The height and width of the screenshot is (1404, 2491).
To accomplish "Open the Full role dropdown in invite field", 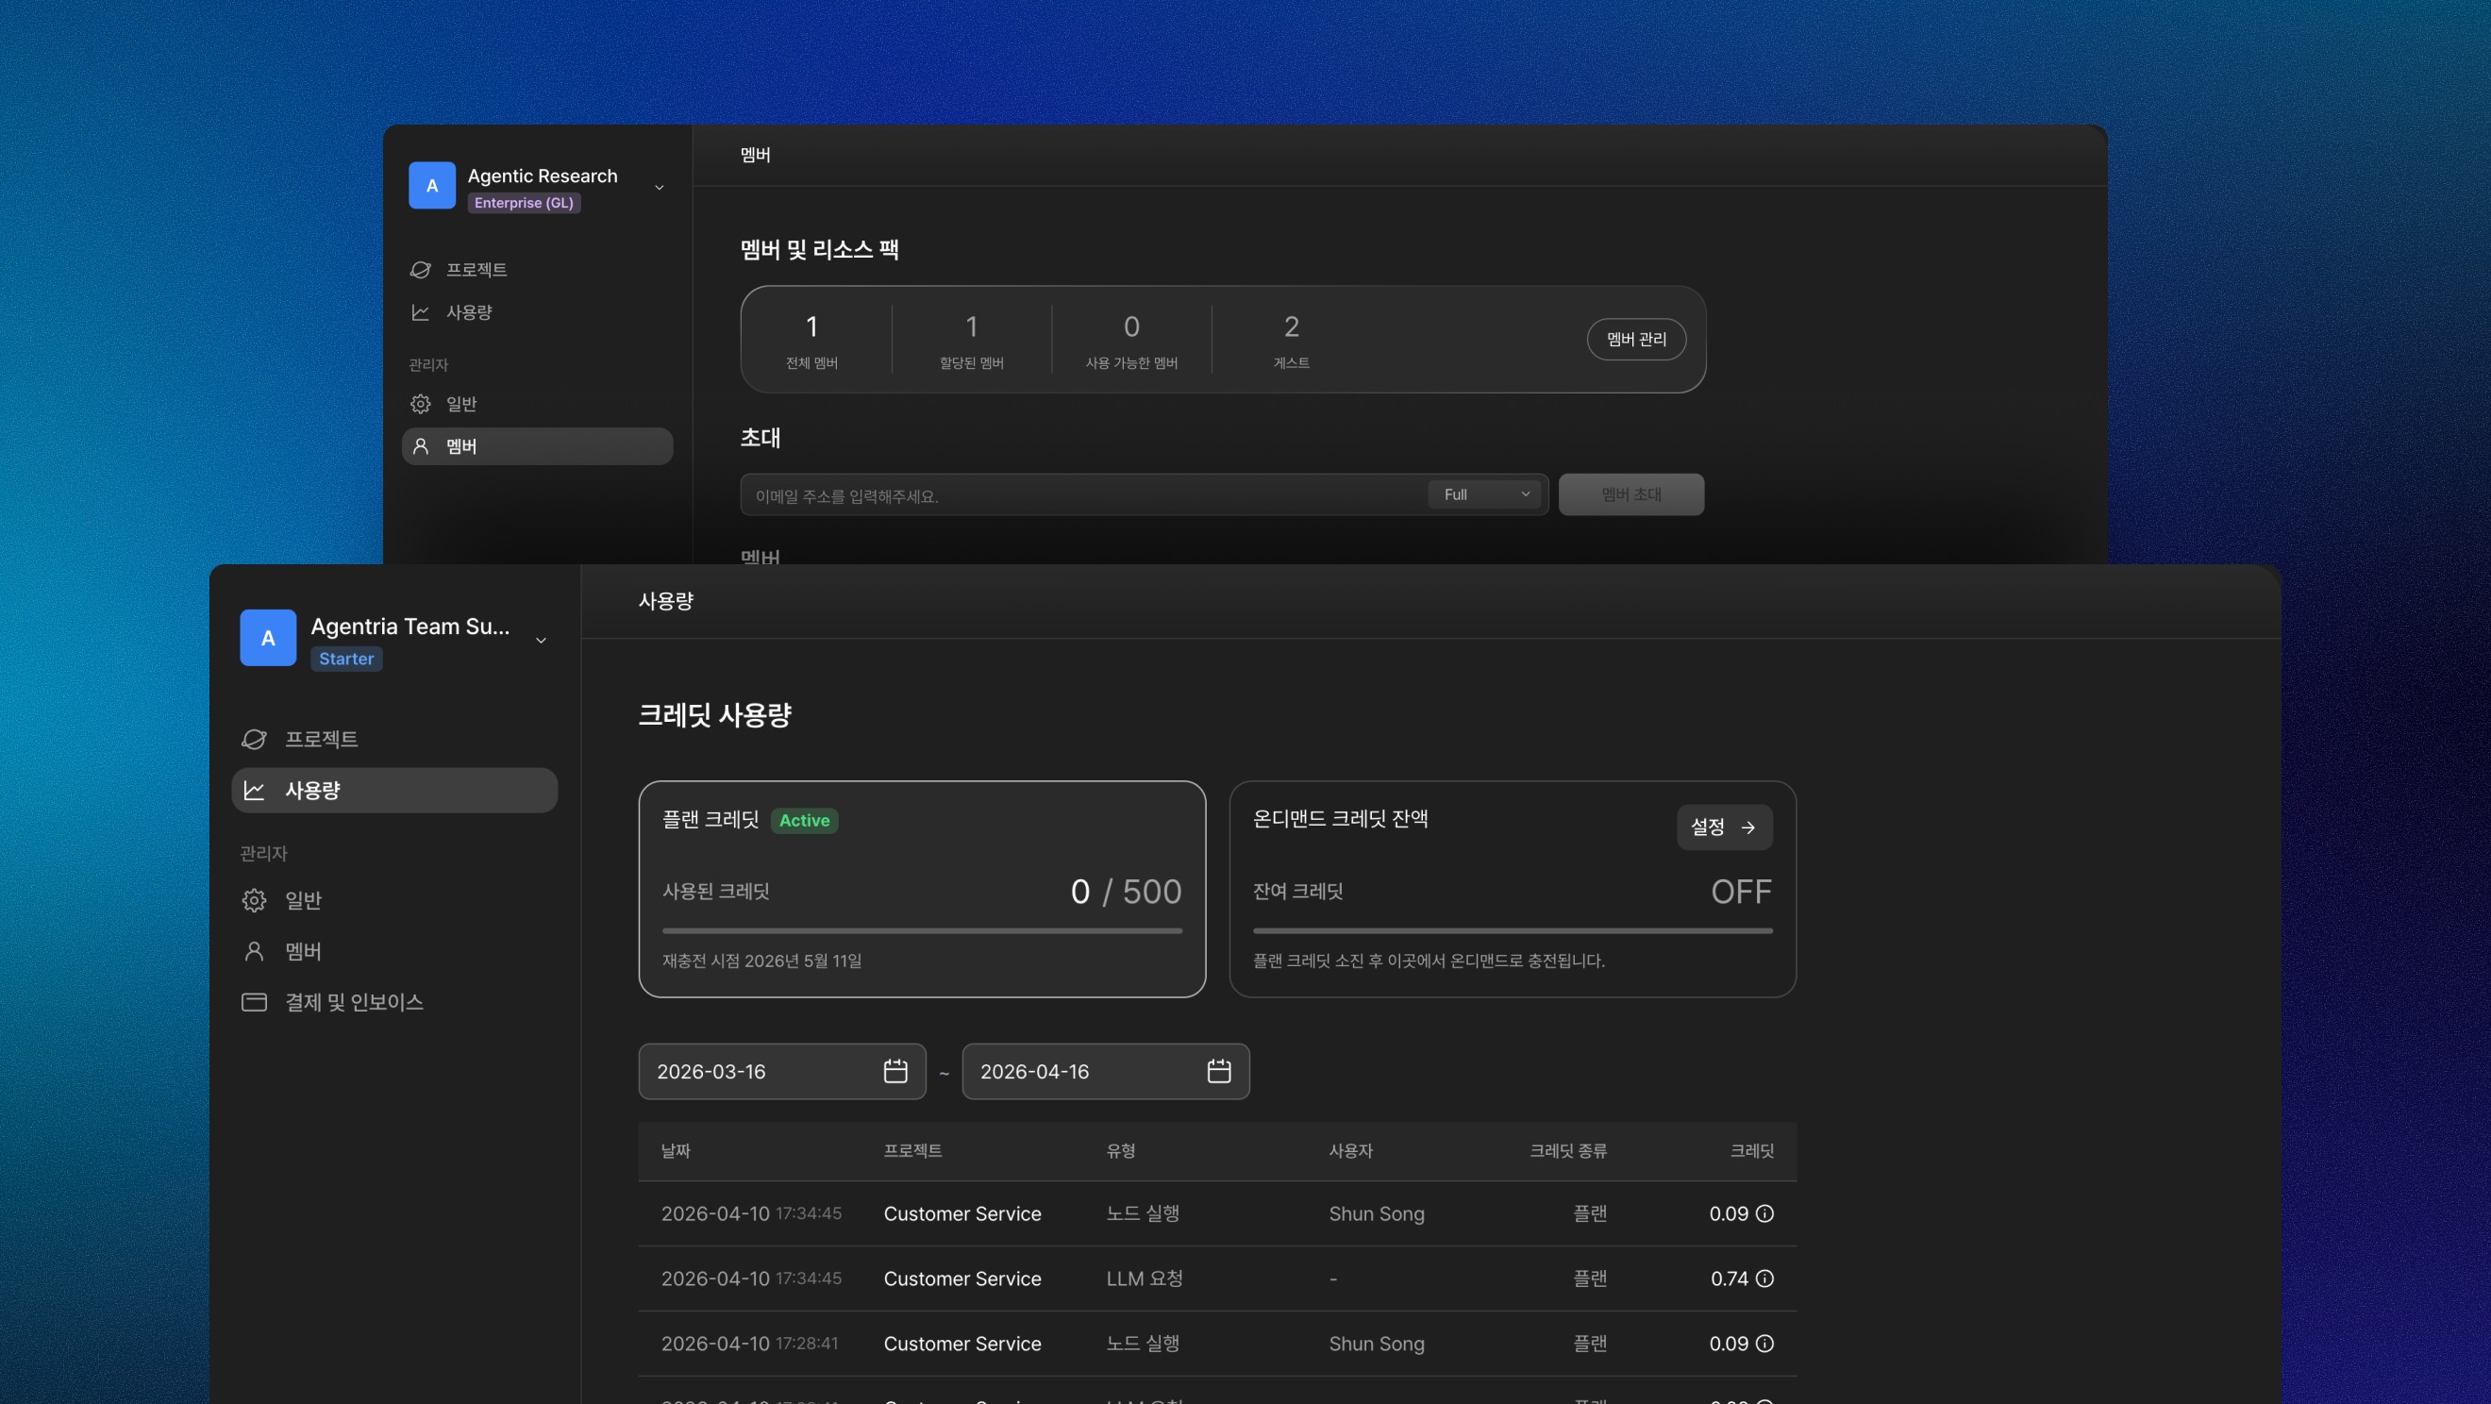I will (1484, 494).
